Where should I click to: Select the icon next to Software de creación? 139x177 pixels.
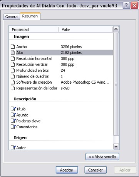13,82
